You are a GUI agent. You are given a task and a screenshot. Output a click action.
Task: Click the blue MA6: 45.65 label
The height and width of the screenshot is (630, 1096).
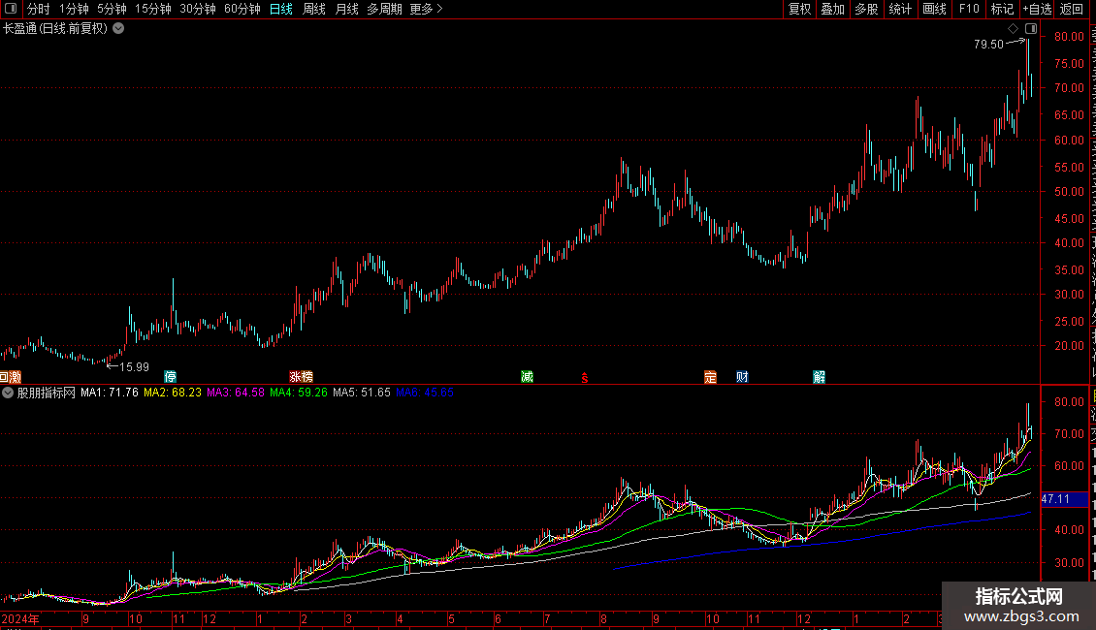(424, 393)
